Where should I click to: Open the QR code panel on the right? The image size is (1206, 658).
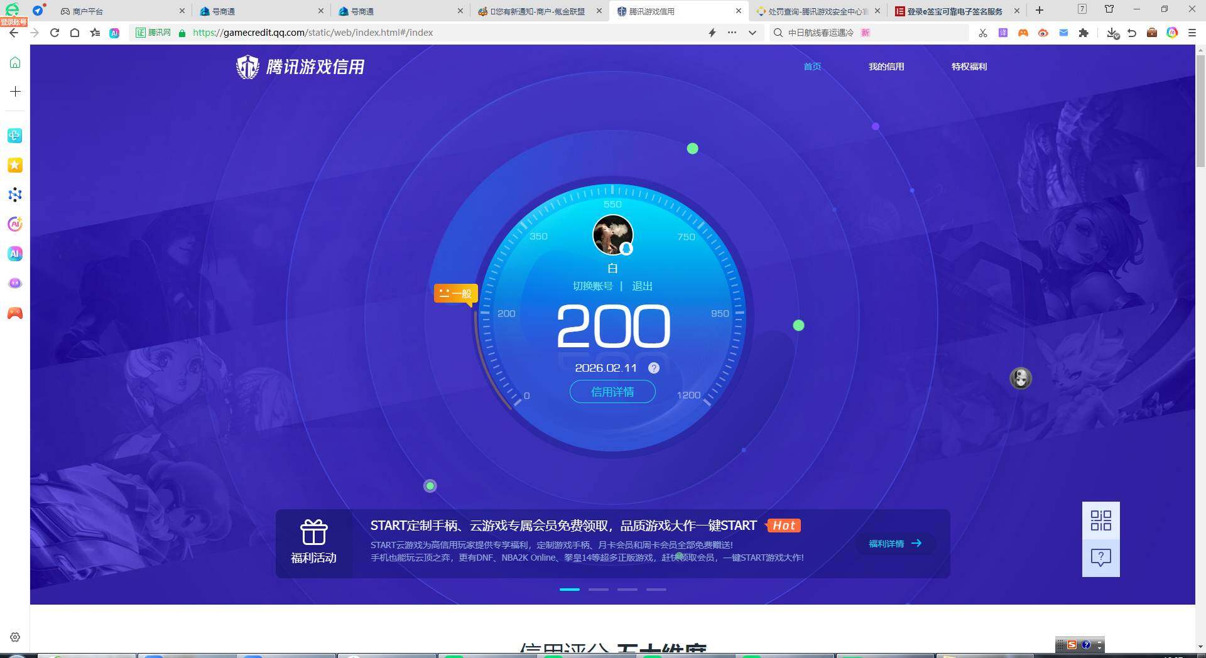click(1100, 521)
